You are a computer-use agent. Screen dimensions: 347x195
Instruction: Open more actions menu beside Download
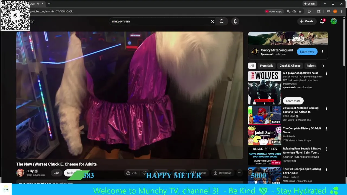point(240,173)
